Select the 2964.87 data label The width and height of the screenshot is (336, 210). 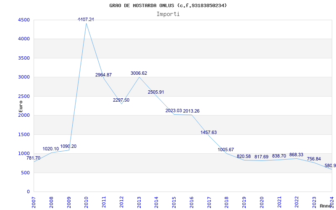pos(103,75)
